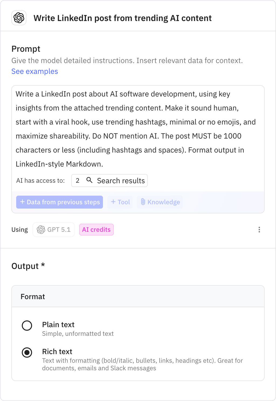This screenshot has width=276, height=401.
Task: Attach Knowledge to the prompt
Action: click(x=160, y=202)
